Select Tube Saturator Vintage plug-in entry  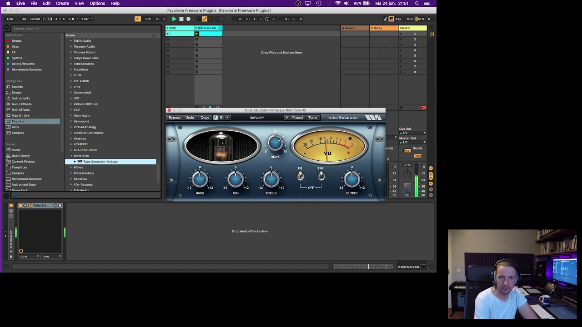[111, 161]
